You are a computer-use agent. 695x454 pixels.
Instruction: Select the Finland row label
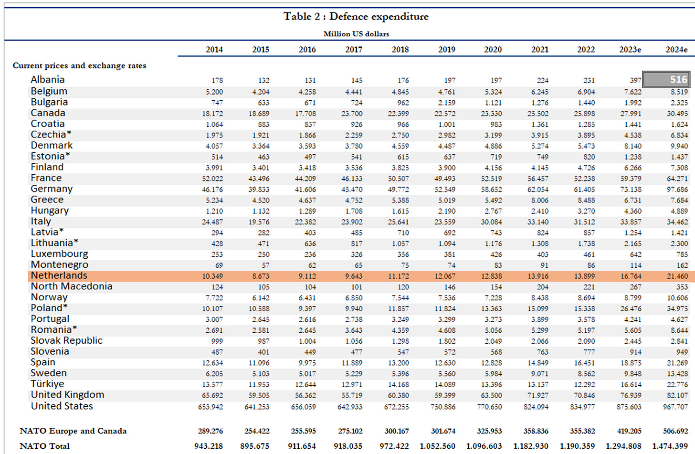[x=47, y=167]
